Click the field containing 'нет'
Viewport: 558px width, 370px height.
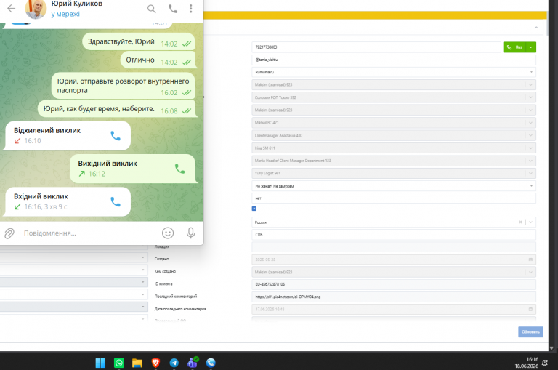(x=394, y=198)
